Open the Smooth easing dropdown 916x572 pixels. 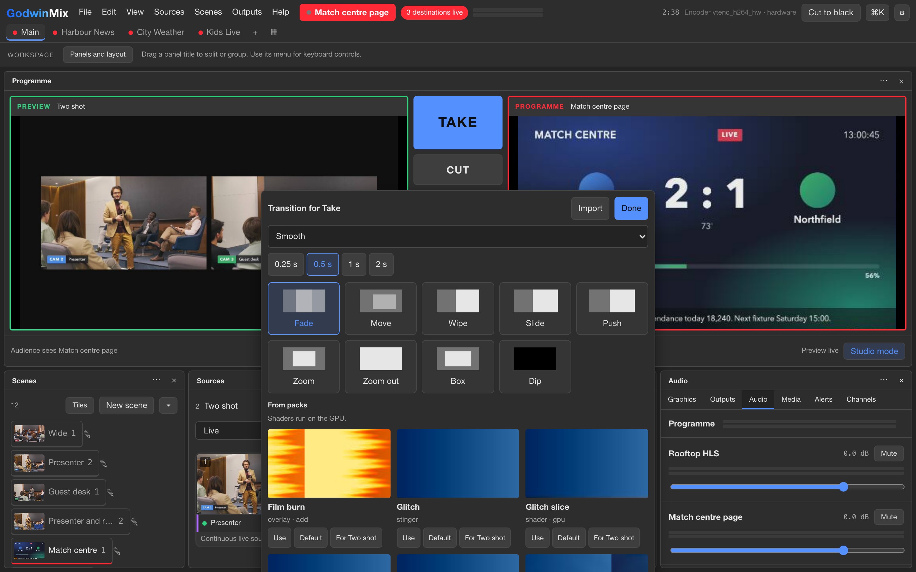point(458,236)
